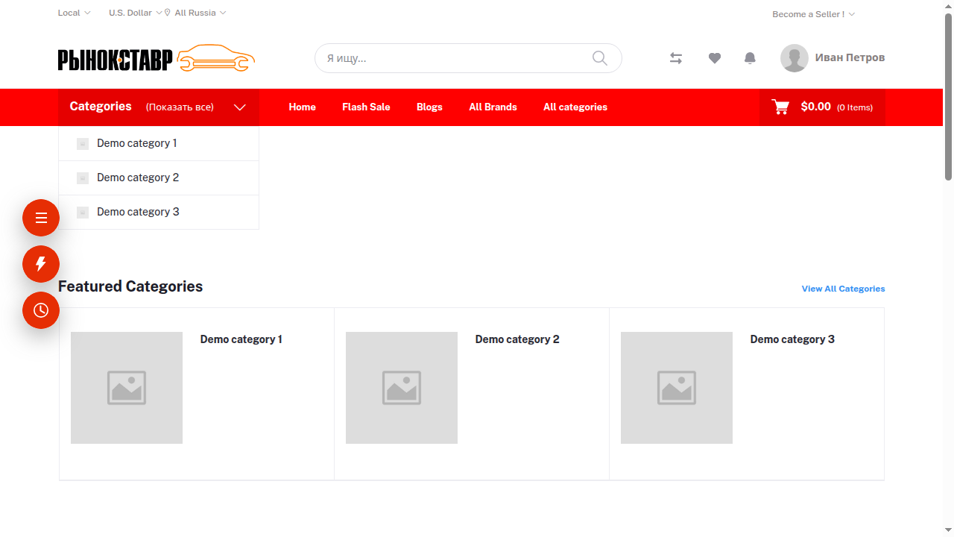Open the Local language dropdown

[x=74, y=13]
